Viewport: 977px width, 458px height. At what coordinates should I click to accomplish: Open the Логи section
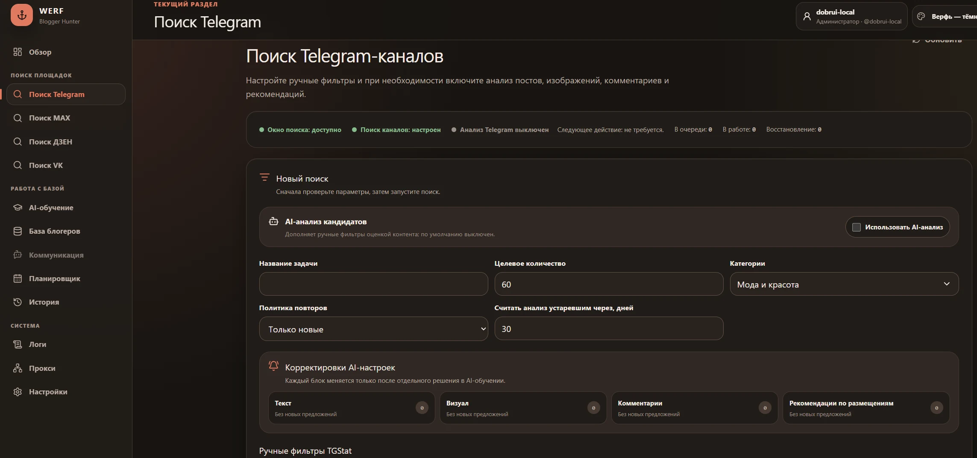coord(66,344)
